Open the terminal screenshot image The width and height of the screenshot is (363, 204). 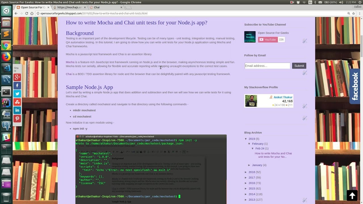(x=151, y=169)
